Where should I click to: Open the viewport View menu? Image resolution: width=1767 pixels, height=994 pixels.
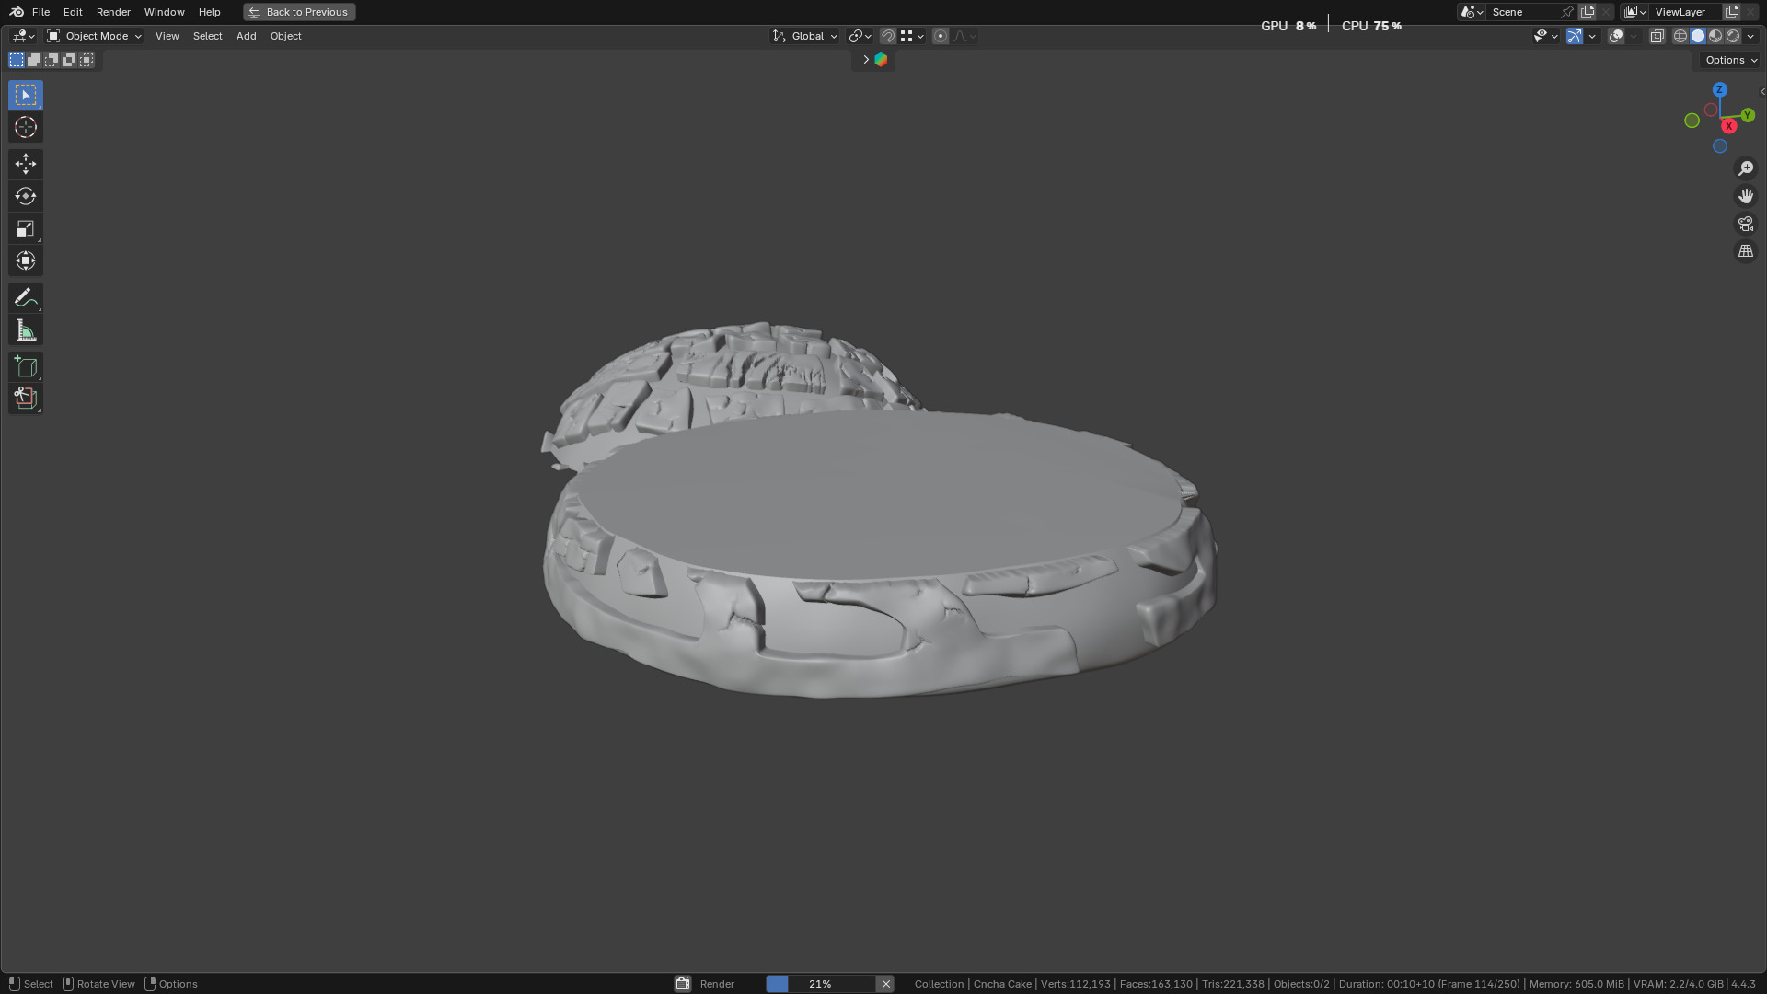167,36
